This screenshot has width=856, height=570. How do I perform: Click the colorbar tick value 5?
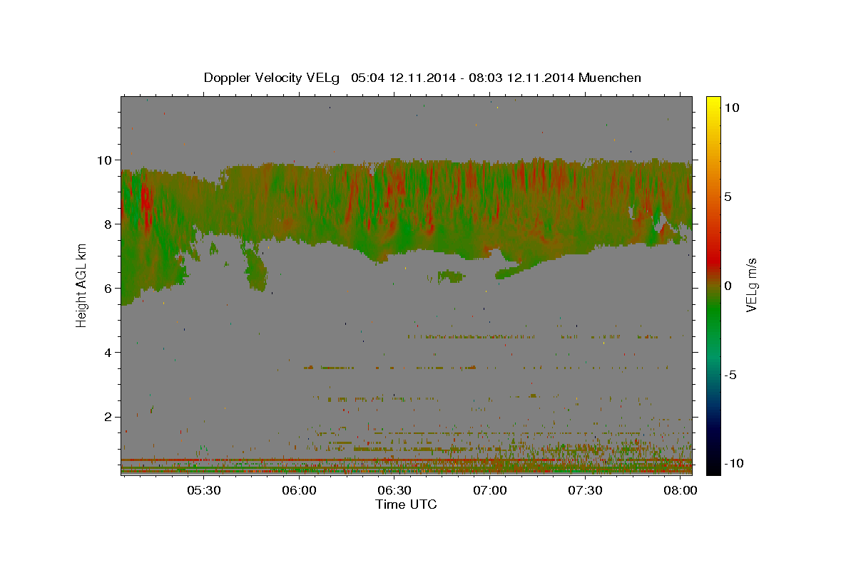(728, 197)
